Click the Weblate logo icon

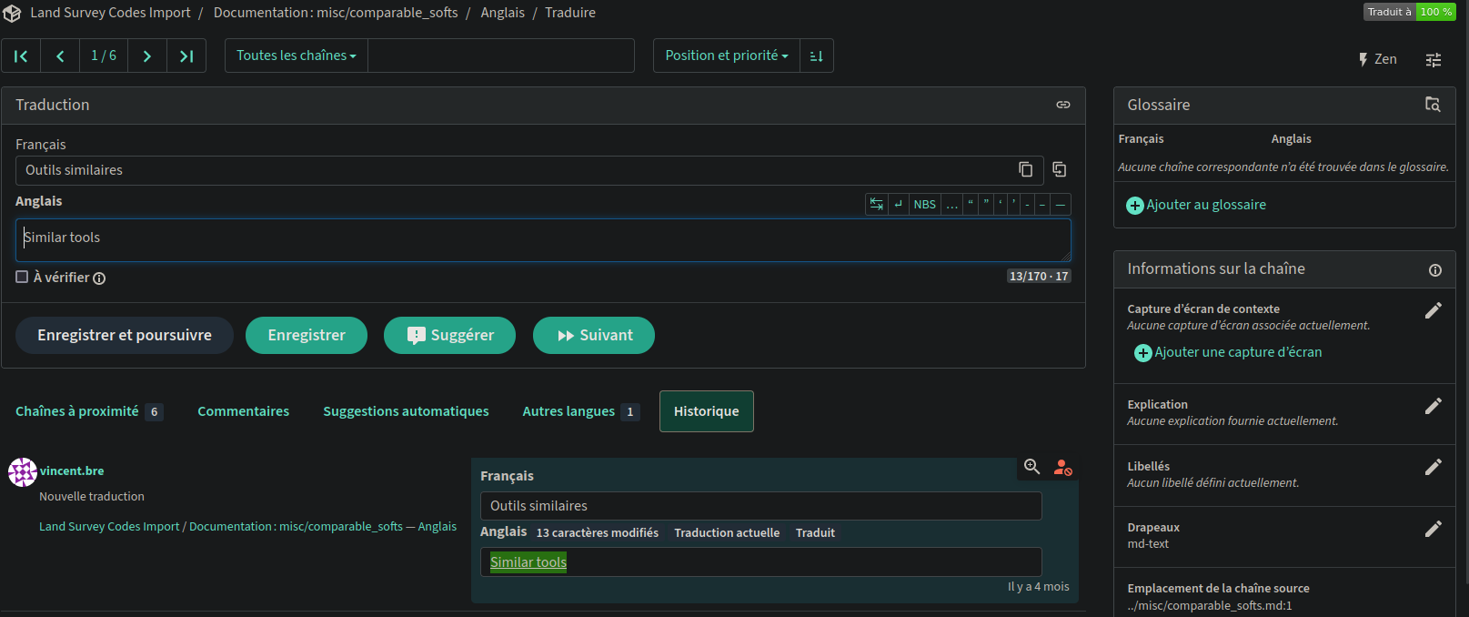point(12,13)
